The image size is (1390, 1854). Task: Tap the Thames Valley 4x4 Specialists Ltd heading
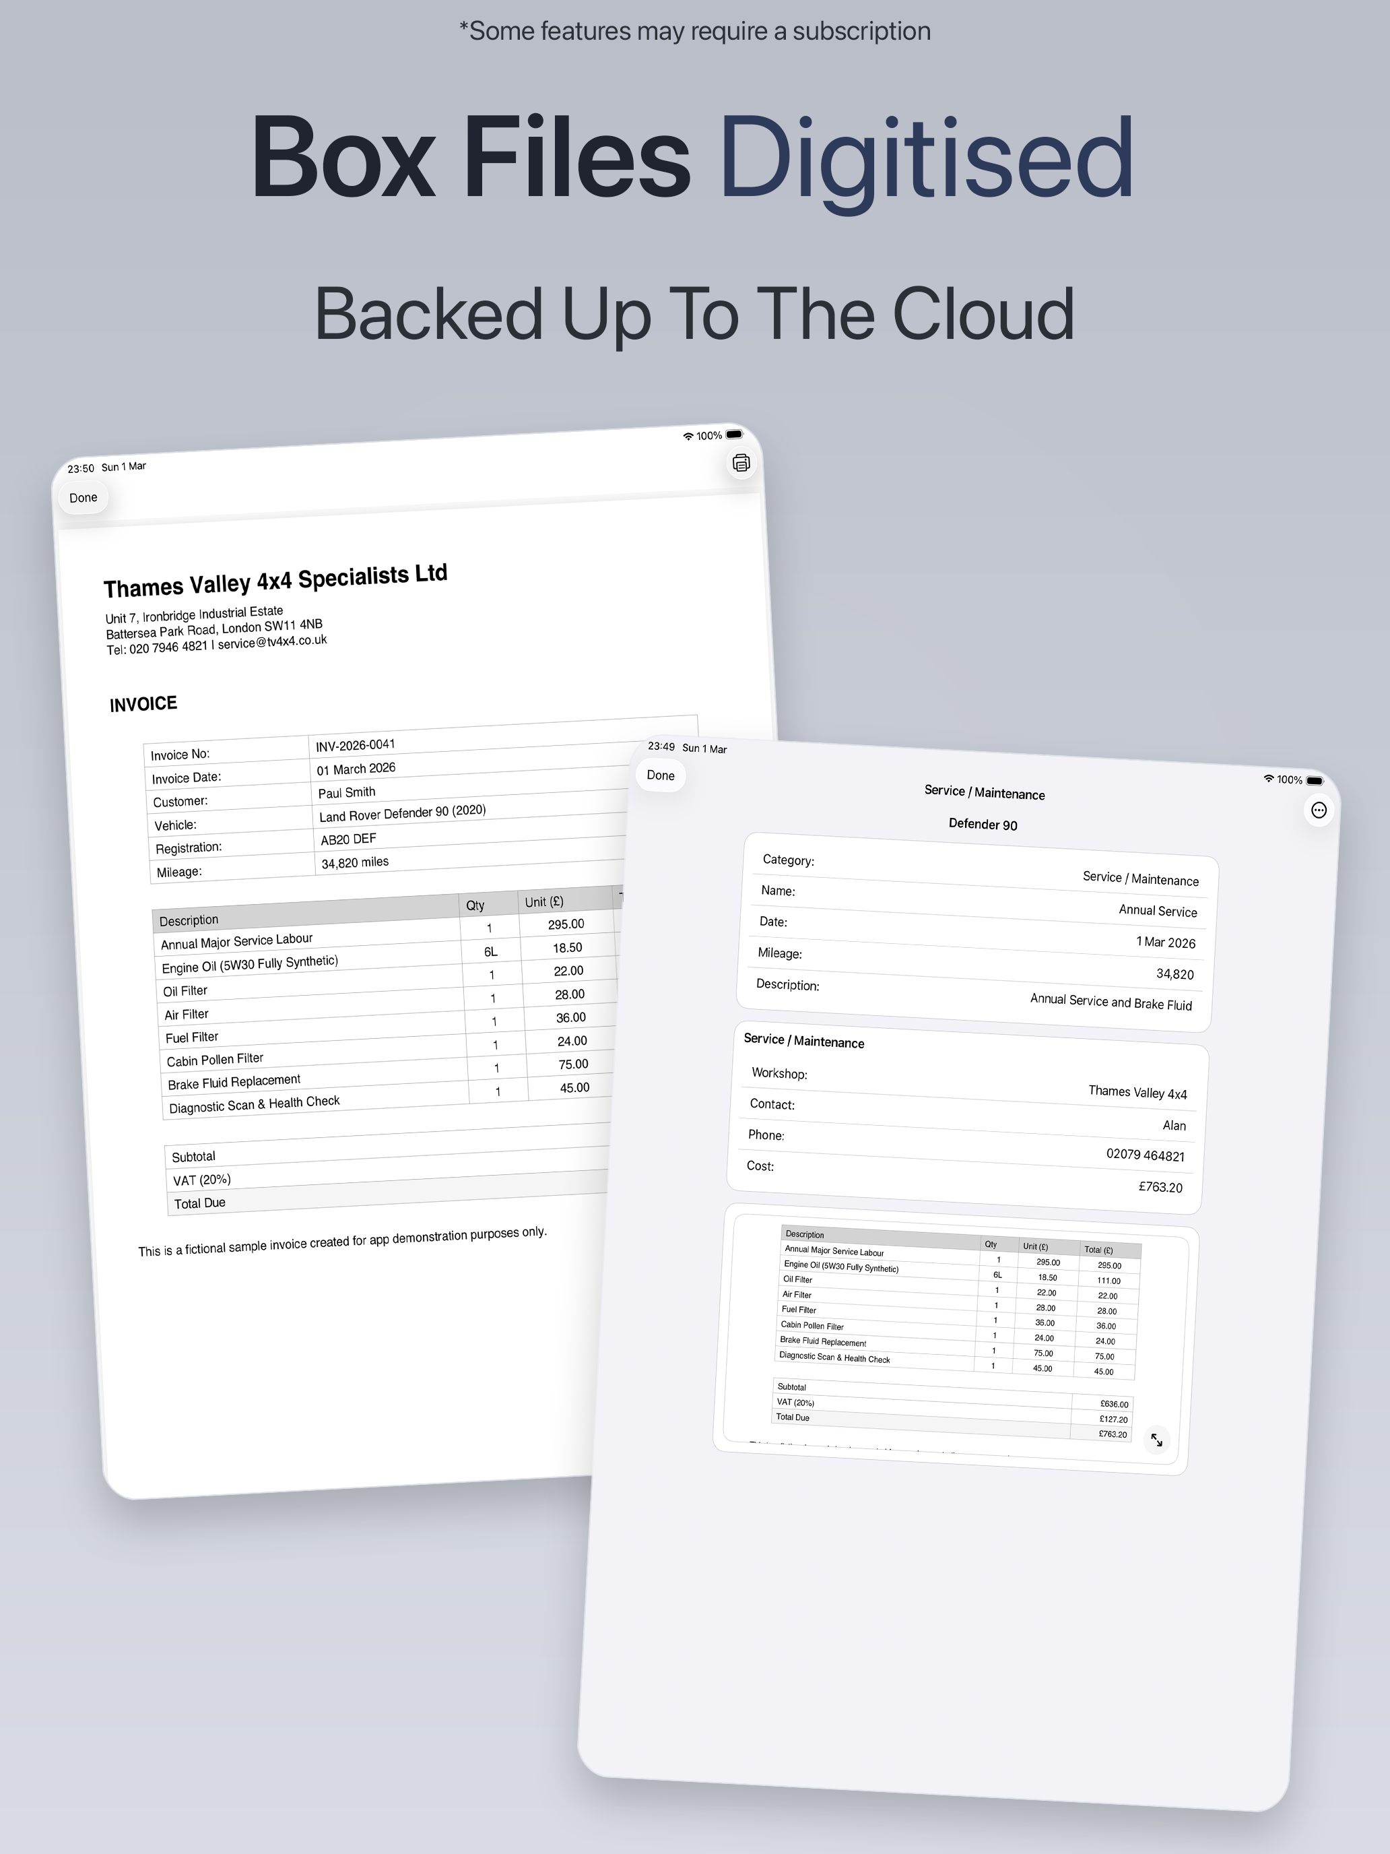tap(275, 581)
